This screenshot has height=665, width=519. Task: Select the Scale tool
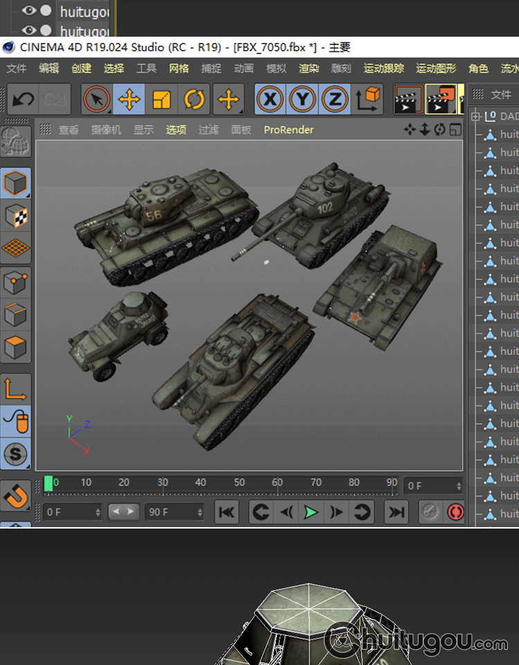click(161, 100)
